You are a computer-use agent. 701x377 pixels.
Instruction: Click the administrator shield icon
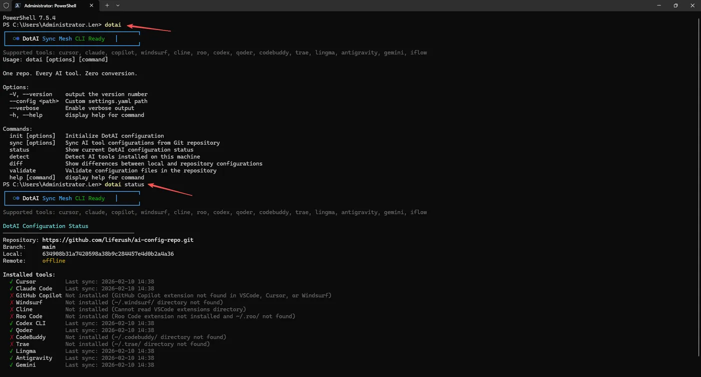point(6,6)
